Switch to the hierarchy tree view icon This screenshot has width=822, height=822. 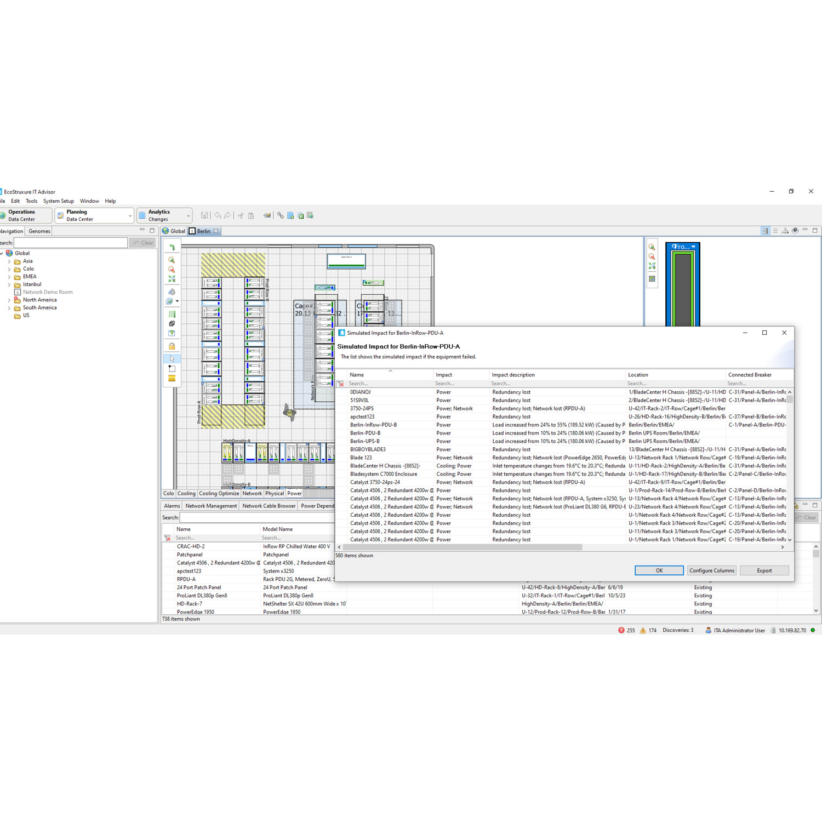[x=785, y=231]
